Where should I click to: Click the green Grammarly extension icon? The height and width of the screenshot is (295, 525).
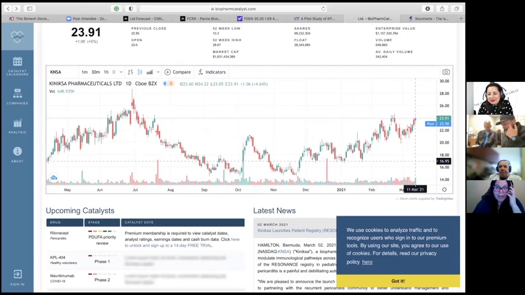pyautogui.click(x=116, y=9)
